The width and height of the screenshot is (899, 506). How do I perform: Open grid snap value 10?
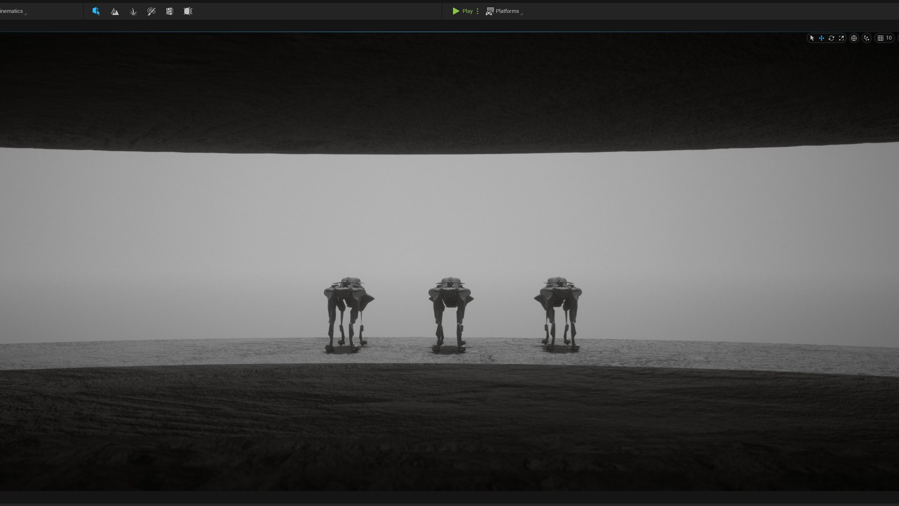[x=889, y=38]
